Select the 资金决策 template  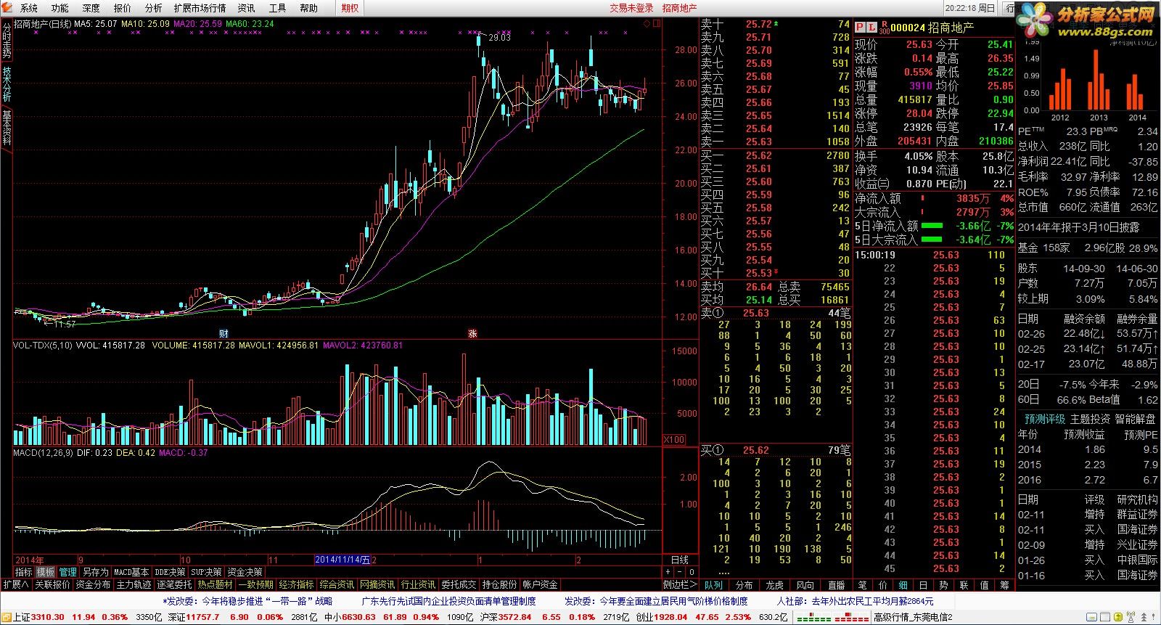(x=245, y=572)
